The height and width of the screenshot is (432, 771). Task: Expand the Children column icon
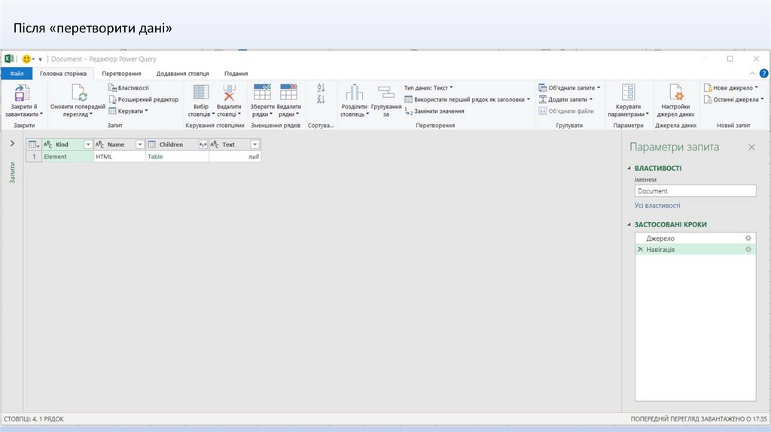pyautogui.click(x=203, y=145)
